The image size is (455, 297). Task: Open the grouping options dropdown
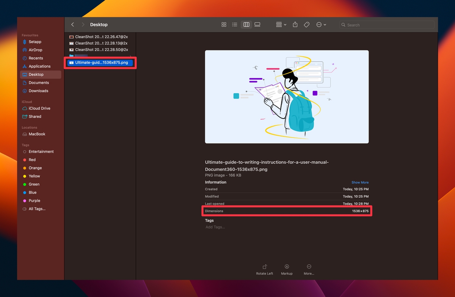[x=281, y=24]
